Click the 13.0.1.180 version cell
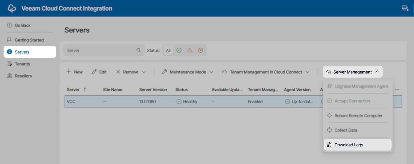This screenshot has height=164, width=414. (x=148, y=102)
